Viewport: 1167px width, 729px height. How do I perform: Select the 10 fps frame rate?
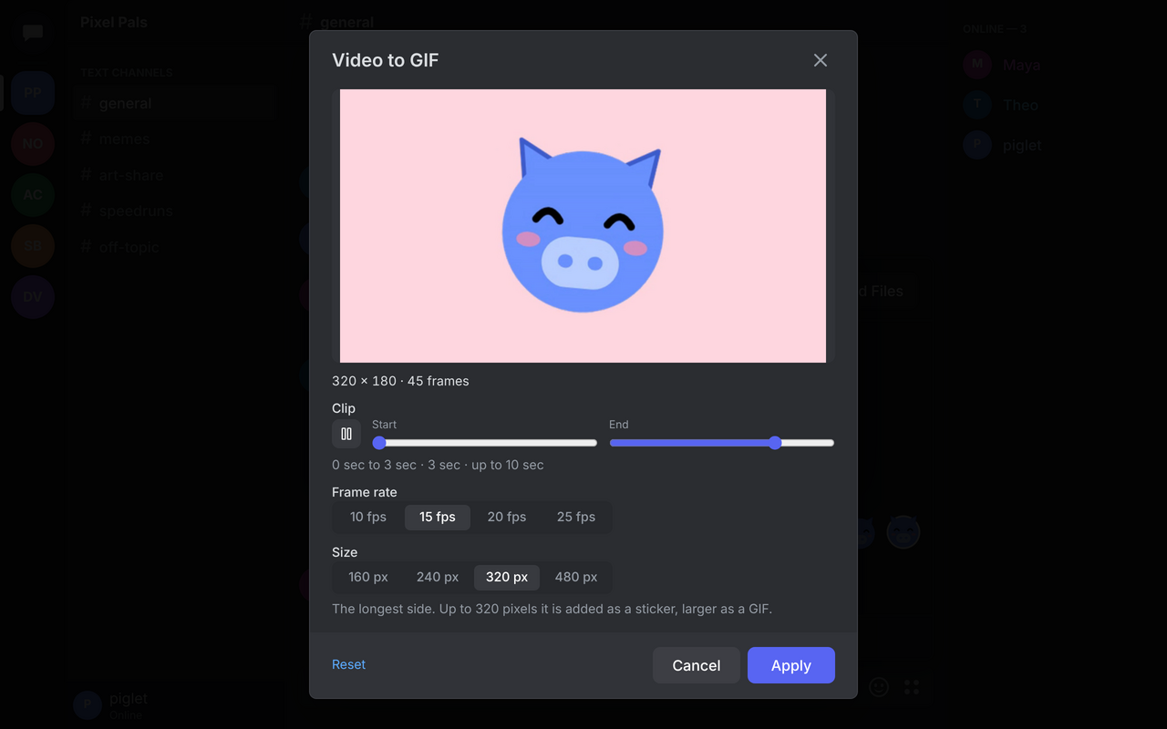click(368, 517)
